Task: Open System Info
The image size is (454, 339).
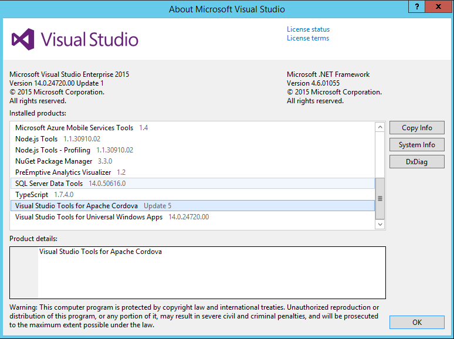Action: click(x=416, y=145)
